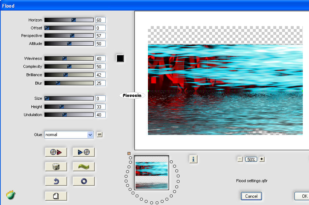Click the Brilliance value field showing 42
This screenshot has height=205, width=309.
click(x=101, y=75)
